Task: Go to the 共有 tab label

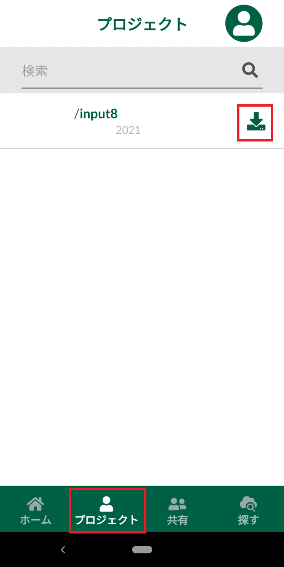Action: [x=177, y=520]
